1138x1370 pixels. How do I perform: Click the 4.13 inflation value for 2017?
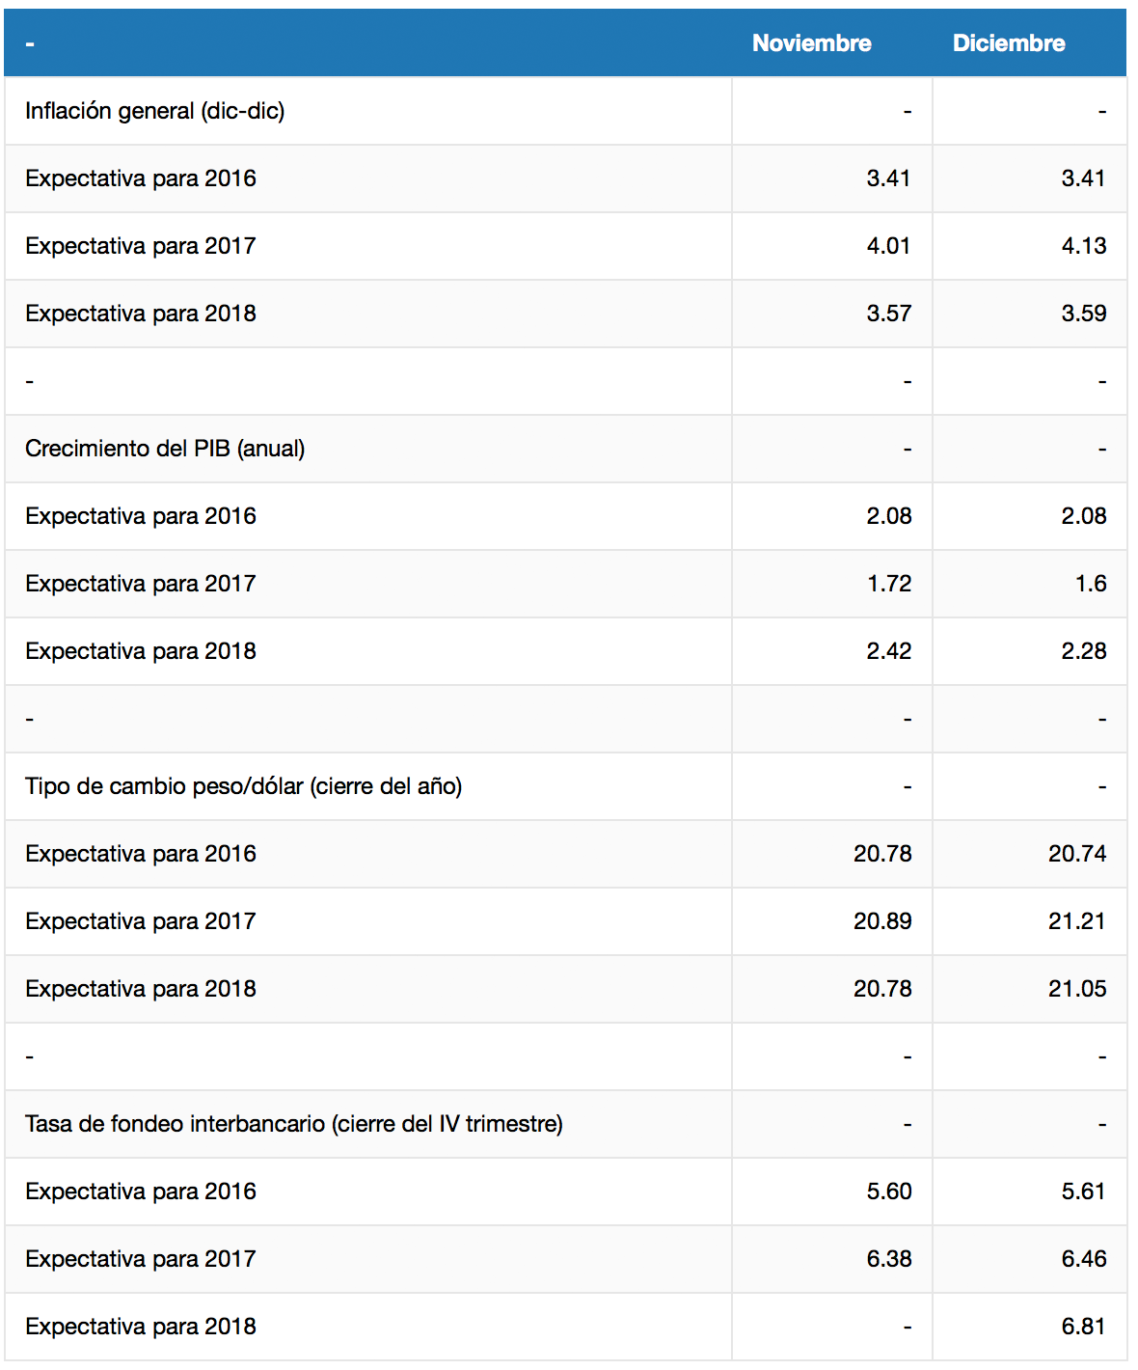click(1083, 246)
